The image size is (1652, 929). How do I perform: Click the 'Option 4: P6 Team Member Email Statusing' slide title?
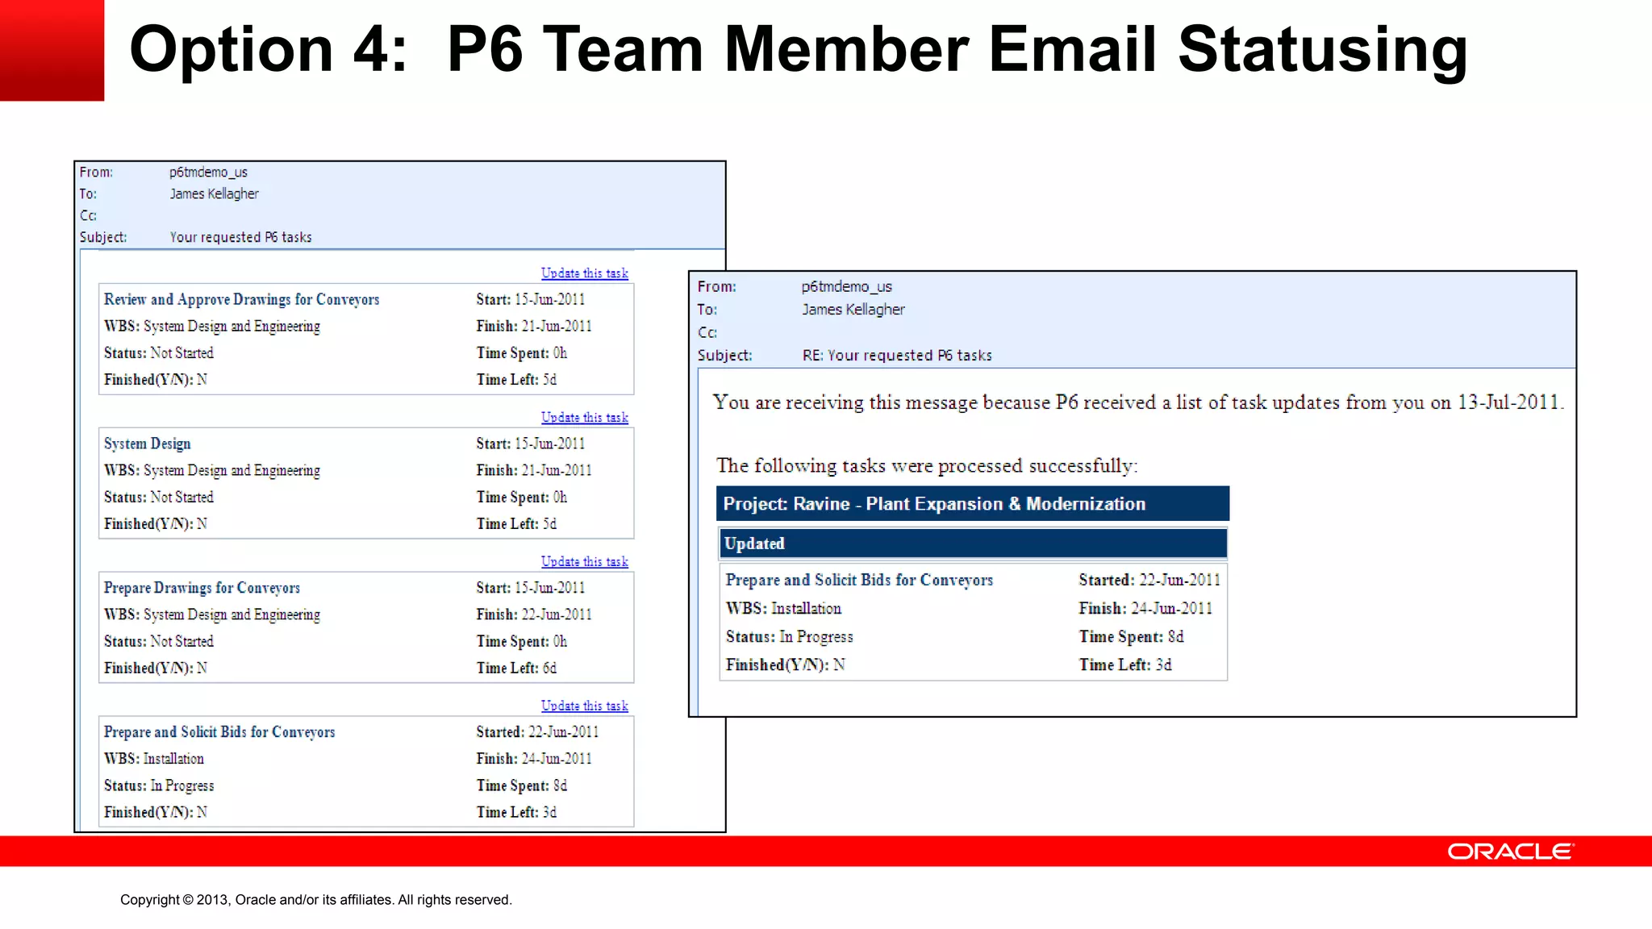click(x=799, y=50)
